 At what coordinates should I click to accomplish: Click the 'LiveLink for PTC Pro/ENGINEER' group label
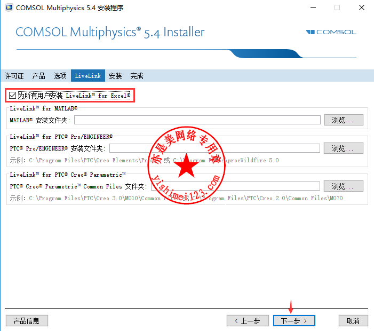[61, 137]
